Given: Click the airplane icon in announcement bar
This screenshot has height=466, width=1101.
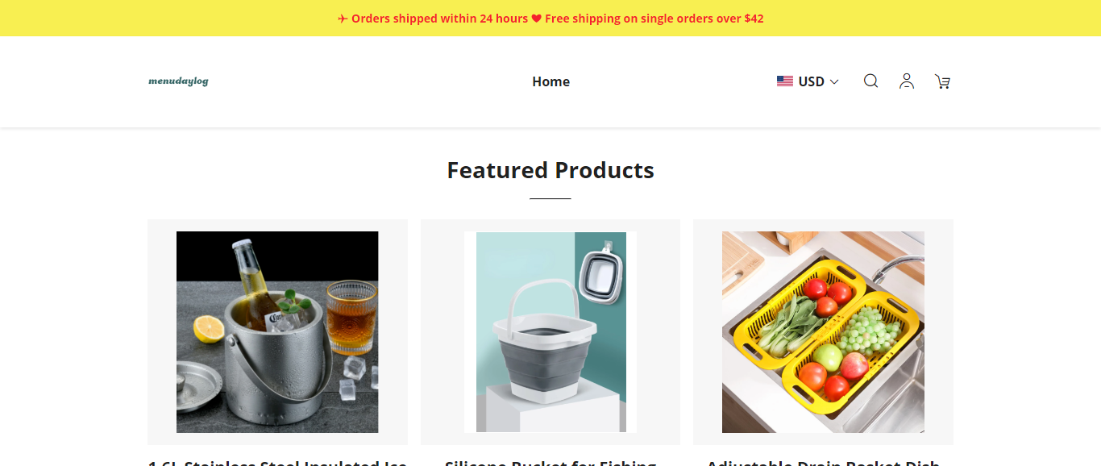Looking at the screenshot, I should [x=343, y=19].
